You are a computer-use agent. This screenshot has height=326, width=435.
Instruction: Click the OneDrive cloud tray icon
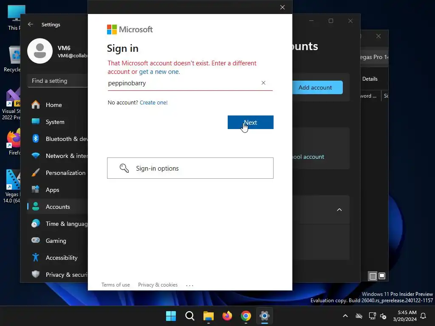(359, 316)
